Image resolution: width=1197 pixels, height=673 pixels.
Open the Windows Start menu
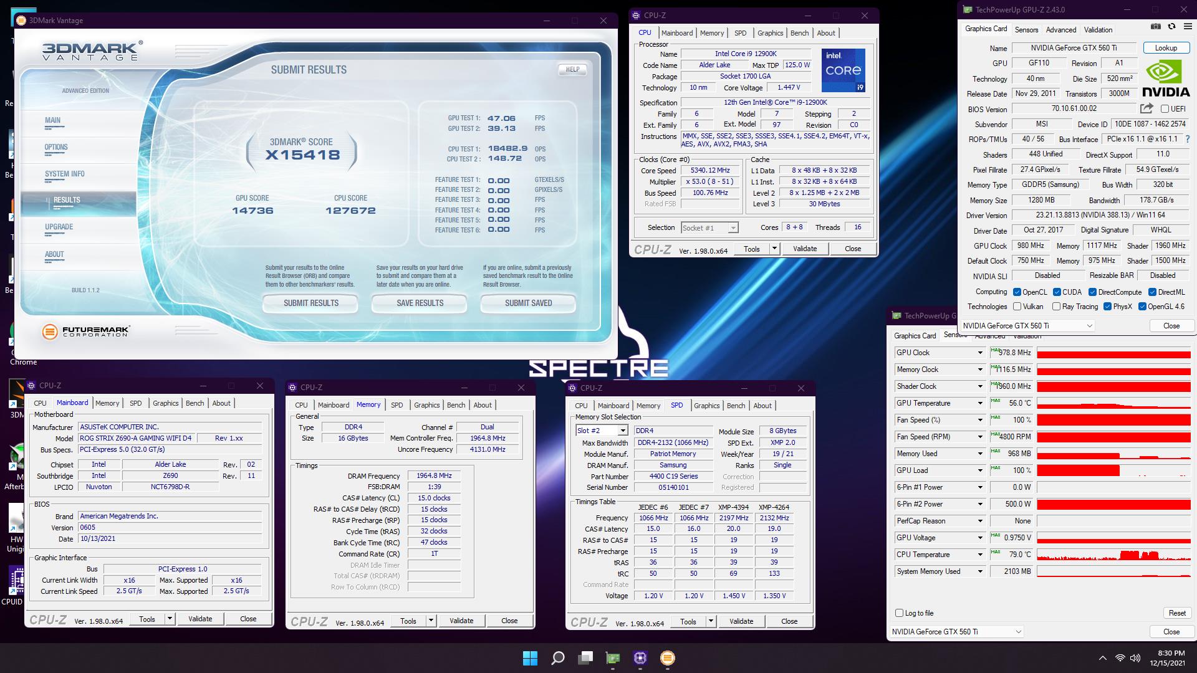[530, 658]
